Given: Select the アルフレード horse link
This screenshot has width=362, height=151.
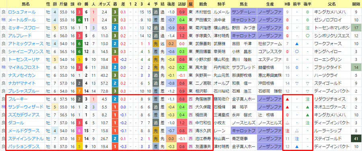Looking at the screenshot, I should [20, 36].
